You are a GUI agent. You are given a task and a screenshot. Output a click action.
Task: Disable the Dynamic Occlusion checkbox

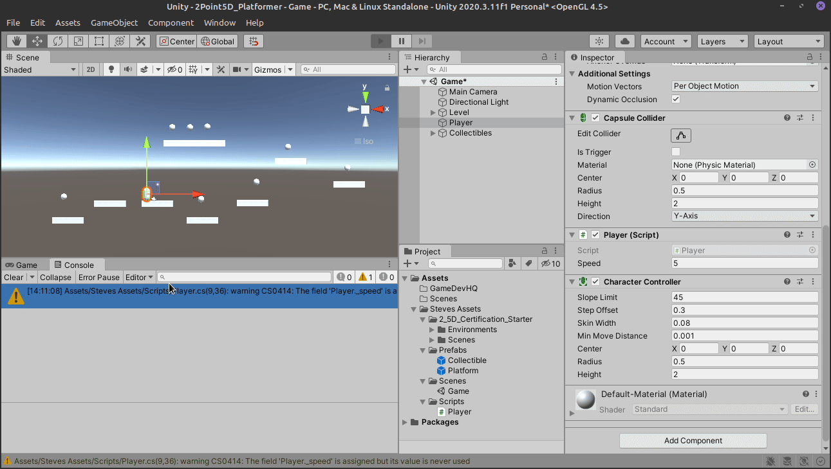click(675, 99)
